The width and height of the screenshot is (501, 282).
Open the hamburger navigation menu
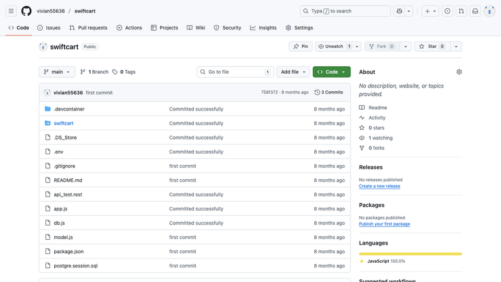point(11,11)
